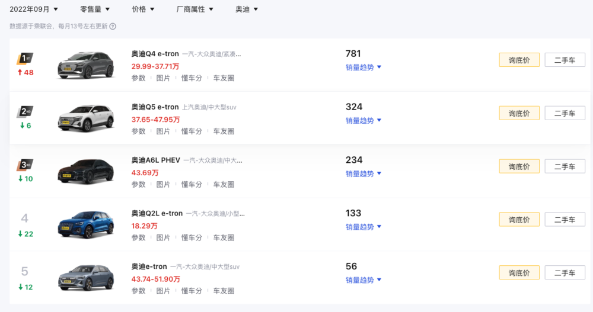Screen dimensions: 593x312
Task: Click sales figure 781
Action: point(353,54)
